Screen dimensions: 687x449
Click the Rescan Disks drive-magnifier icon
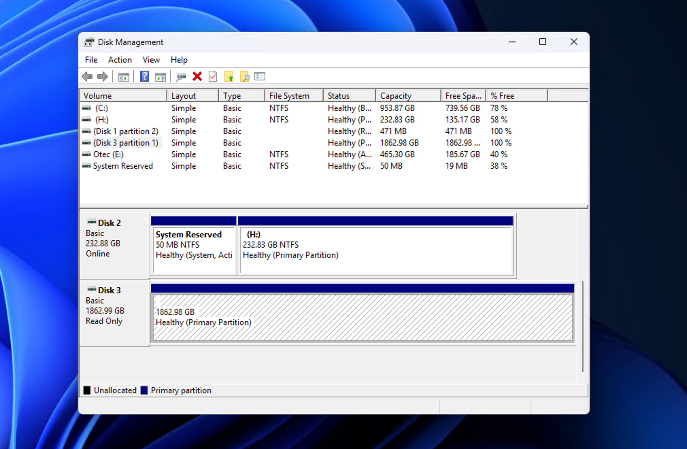(181, 77)
